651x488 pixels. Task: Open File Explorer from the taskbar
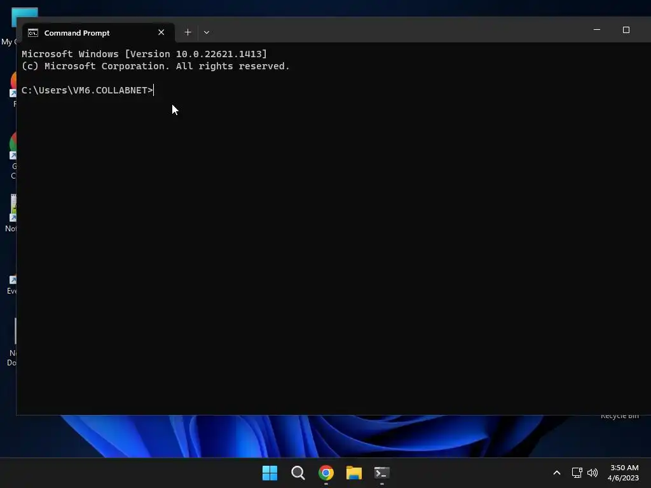pyautogui.click(x=353, y=473)
